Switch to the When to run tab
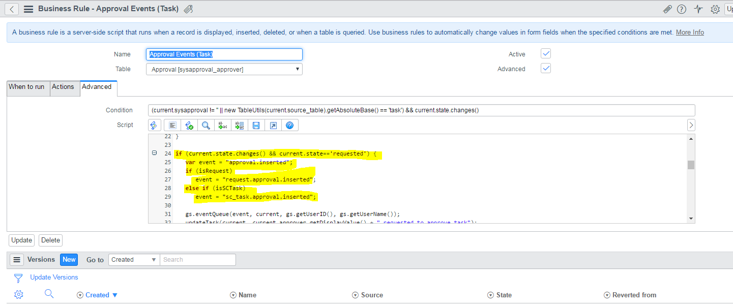 pyautogui.click(x=26, y=87)
